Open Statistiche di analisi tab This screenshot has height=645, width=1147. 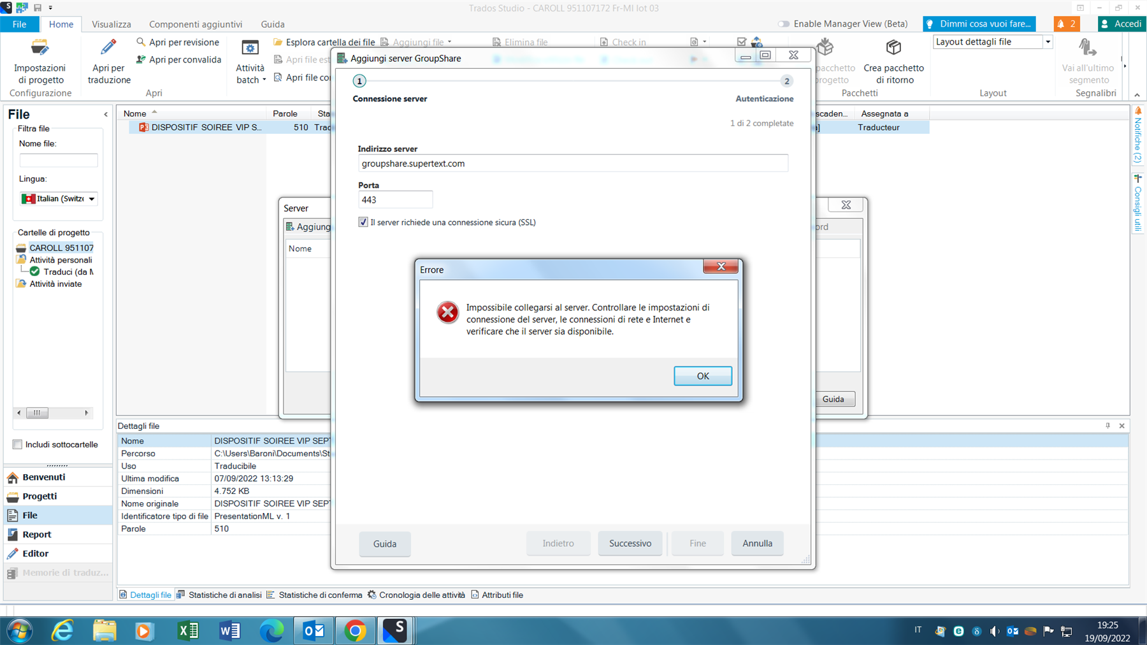click(219, 595)
